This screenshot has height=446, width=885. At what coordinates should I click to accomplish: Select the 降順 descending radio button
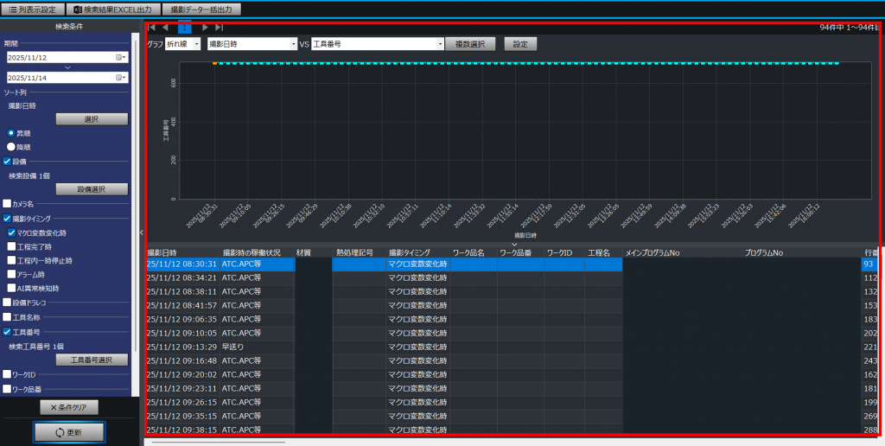(12, 147)
